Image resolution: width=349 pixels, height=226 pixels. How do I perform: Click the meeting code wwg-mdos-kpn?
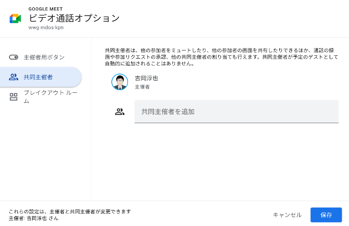pos(46,28)
